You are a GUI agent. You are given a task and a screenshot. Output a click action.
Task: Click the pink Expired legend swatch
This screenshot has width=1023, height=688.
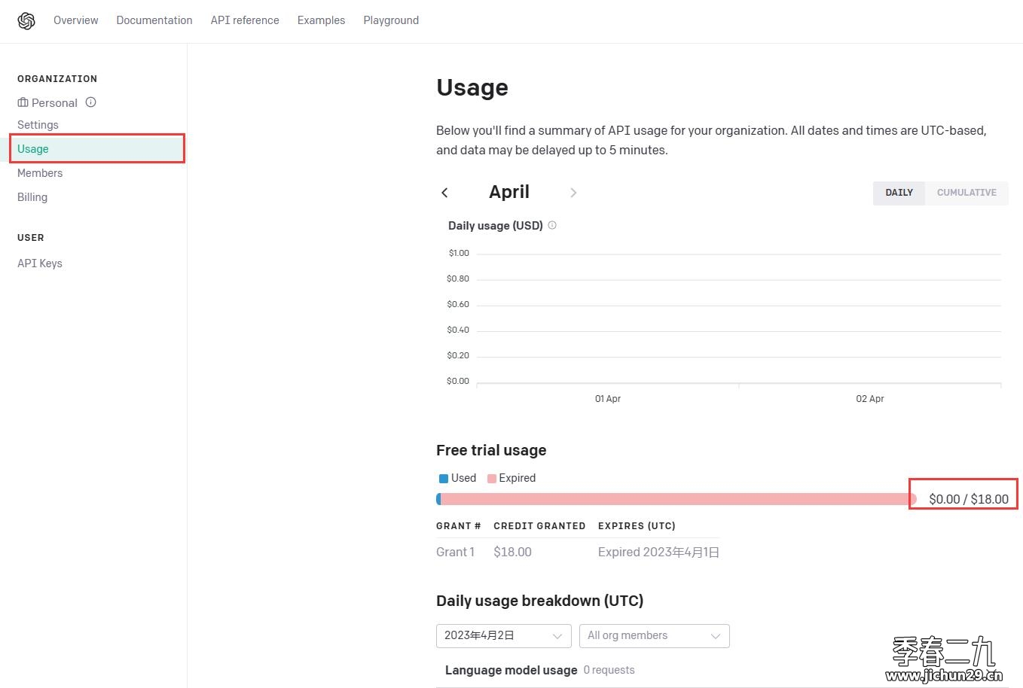492,479
